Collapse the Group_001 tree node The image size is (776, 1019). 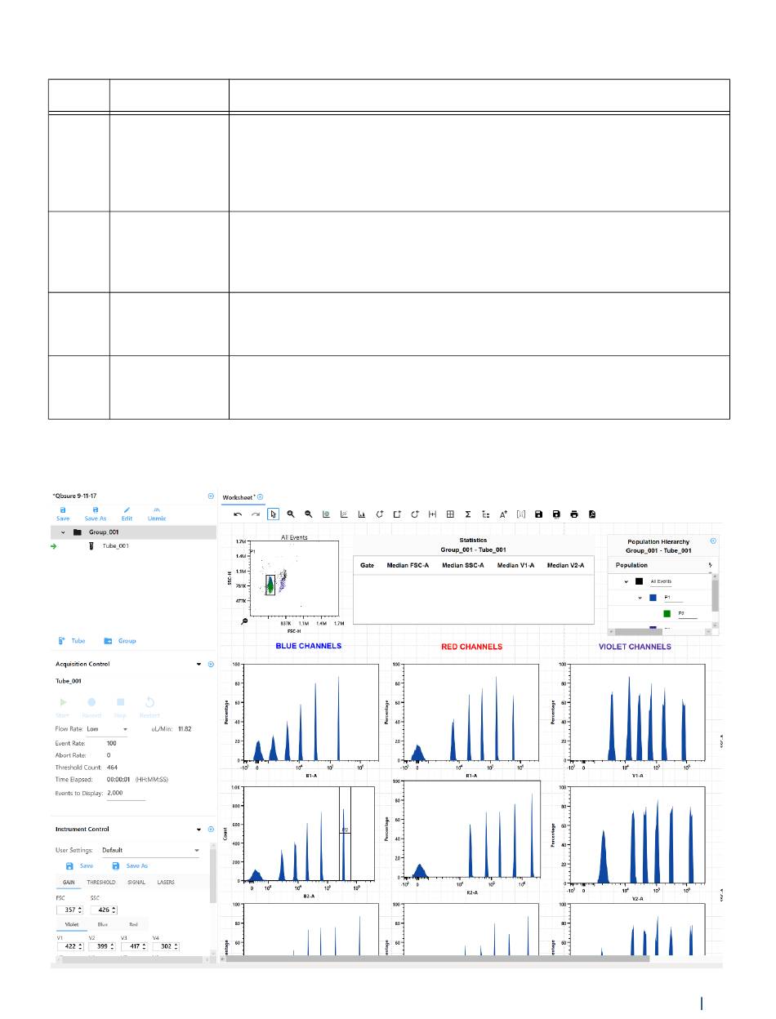[x=63, y=532]
